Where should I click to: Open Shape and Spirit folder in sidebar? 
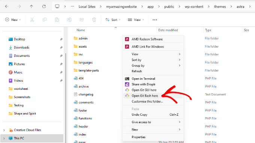25,114
